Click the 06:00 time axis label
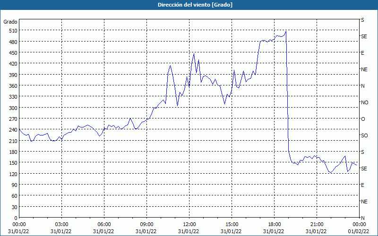 click(x=104, y=225)
